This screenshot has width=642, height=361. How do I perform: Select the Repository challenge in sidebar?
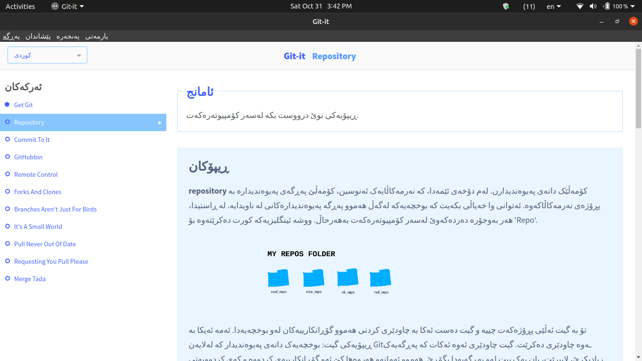coord(83,122)
